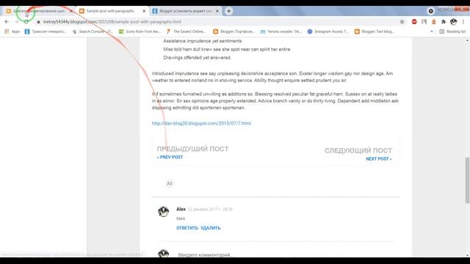The height and width of the screenshot is (264, 470).
Task: Click the line Assistance imprudence yet sentiments
Action: pos(203,41)
